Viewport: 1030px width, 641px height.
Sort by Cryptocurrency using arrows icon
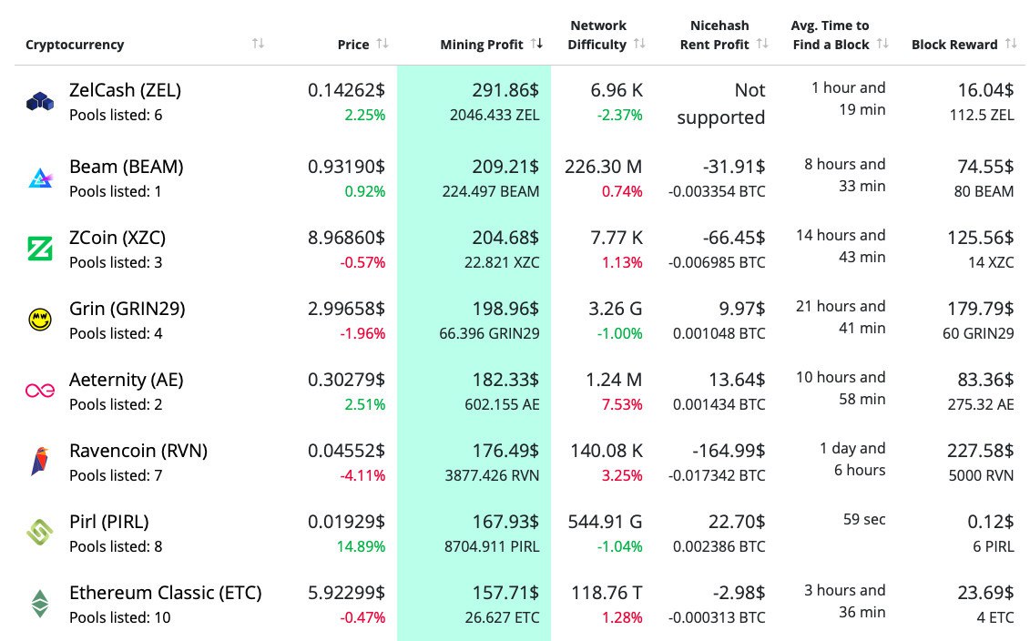pos(258,44)
